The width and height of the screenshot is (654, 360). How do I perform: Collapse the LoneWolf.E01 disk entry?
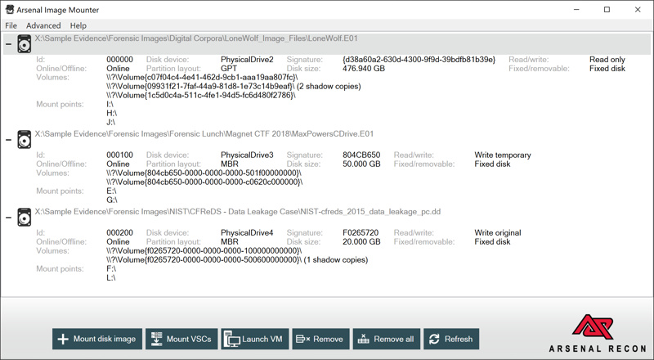click(x=8, y=44)
